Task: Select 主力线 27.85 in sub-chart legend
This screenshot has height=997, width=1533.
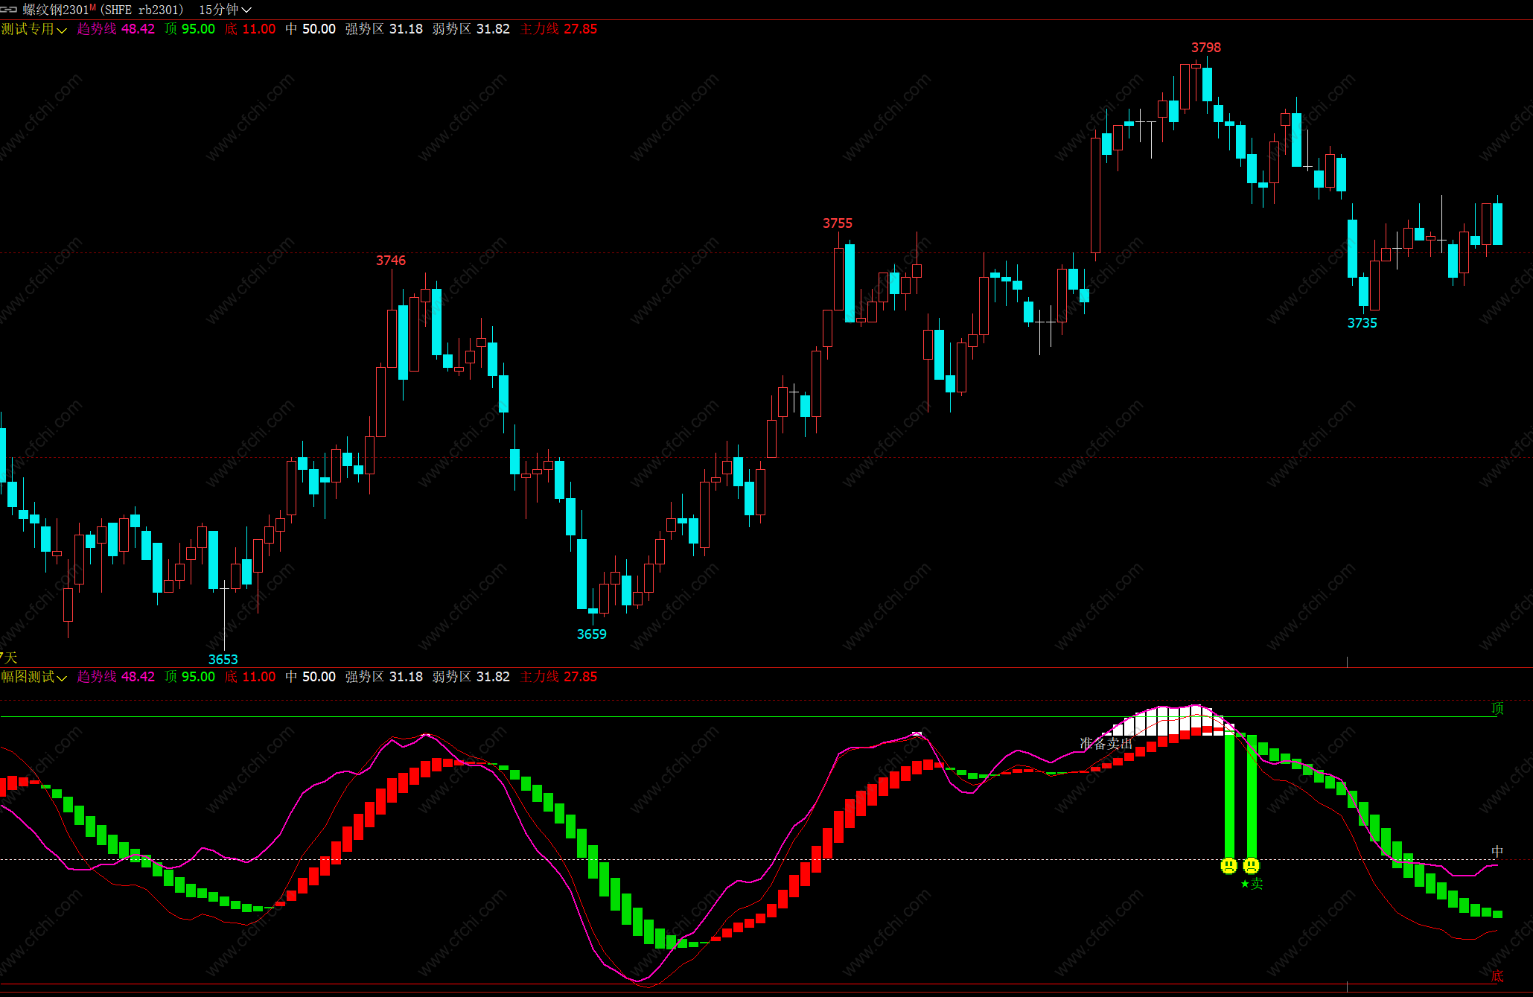Action: (x=558, y=677)
